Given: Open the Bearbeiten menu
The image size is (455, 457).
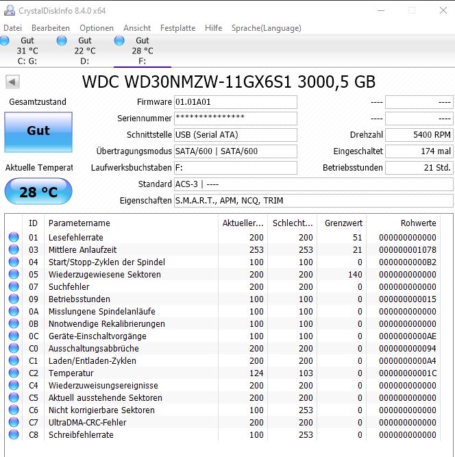Looking at the screenshot, I should pos(51,28).
